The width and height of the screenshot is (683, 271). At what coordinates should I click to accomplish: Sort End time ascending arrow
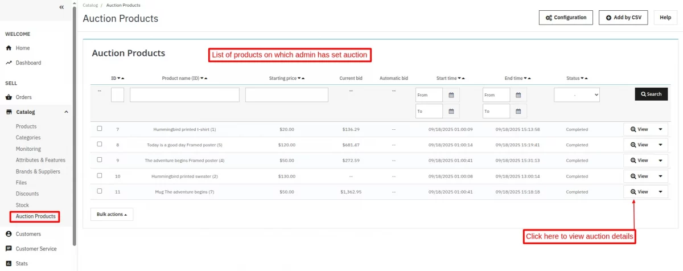529,78
